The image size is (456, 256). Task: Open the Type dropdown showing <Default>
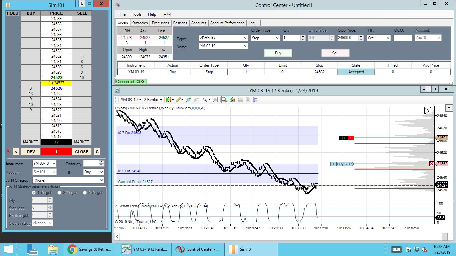(x=223, y=38)
